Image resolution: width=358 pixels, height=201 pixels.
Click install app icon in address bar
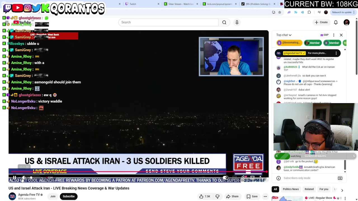[x=274, y=12]
